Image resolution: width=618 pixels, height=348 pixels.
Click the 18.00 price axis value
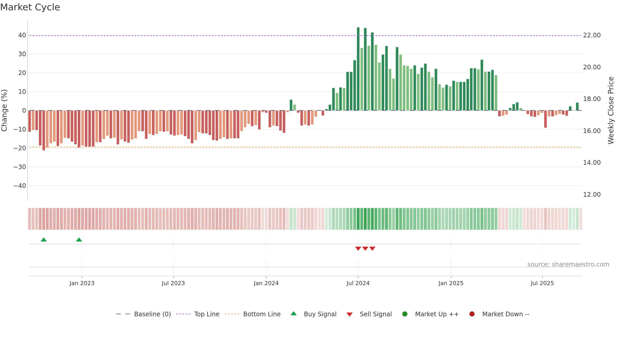[592, 99]
